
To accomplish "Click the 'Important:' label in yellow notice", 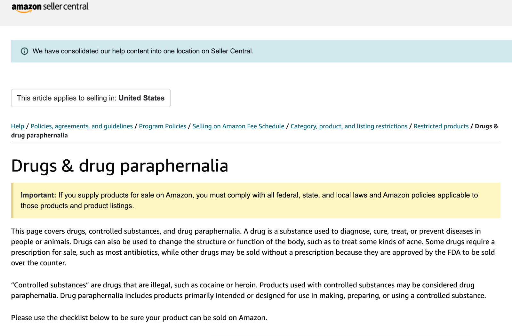I will click(38, 195).
